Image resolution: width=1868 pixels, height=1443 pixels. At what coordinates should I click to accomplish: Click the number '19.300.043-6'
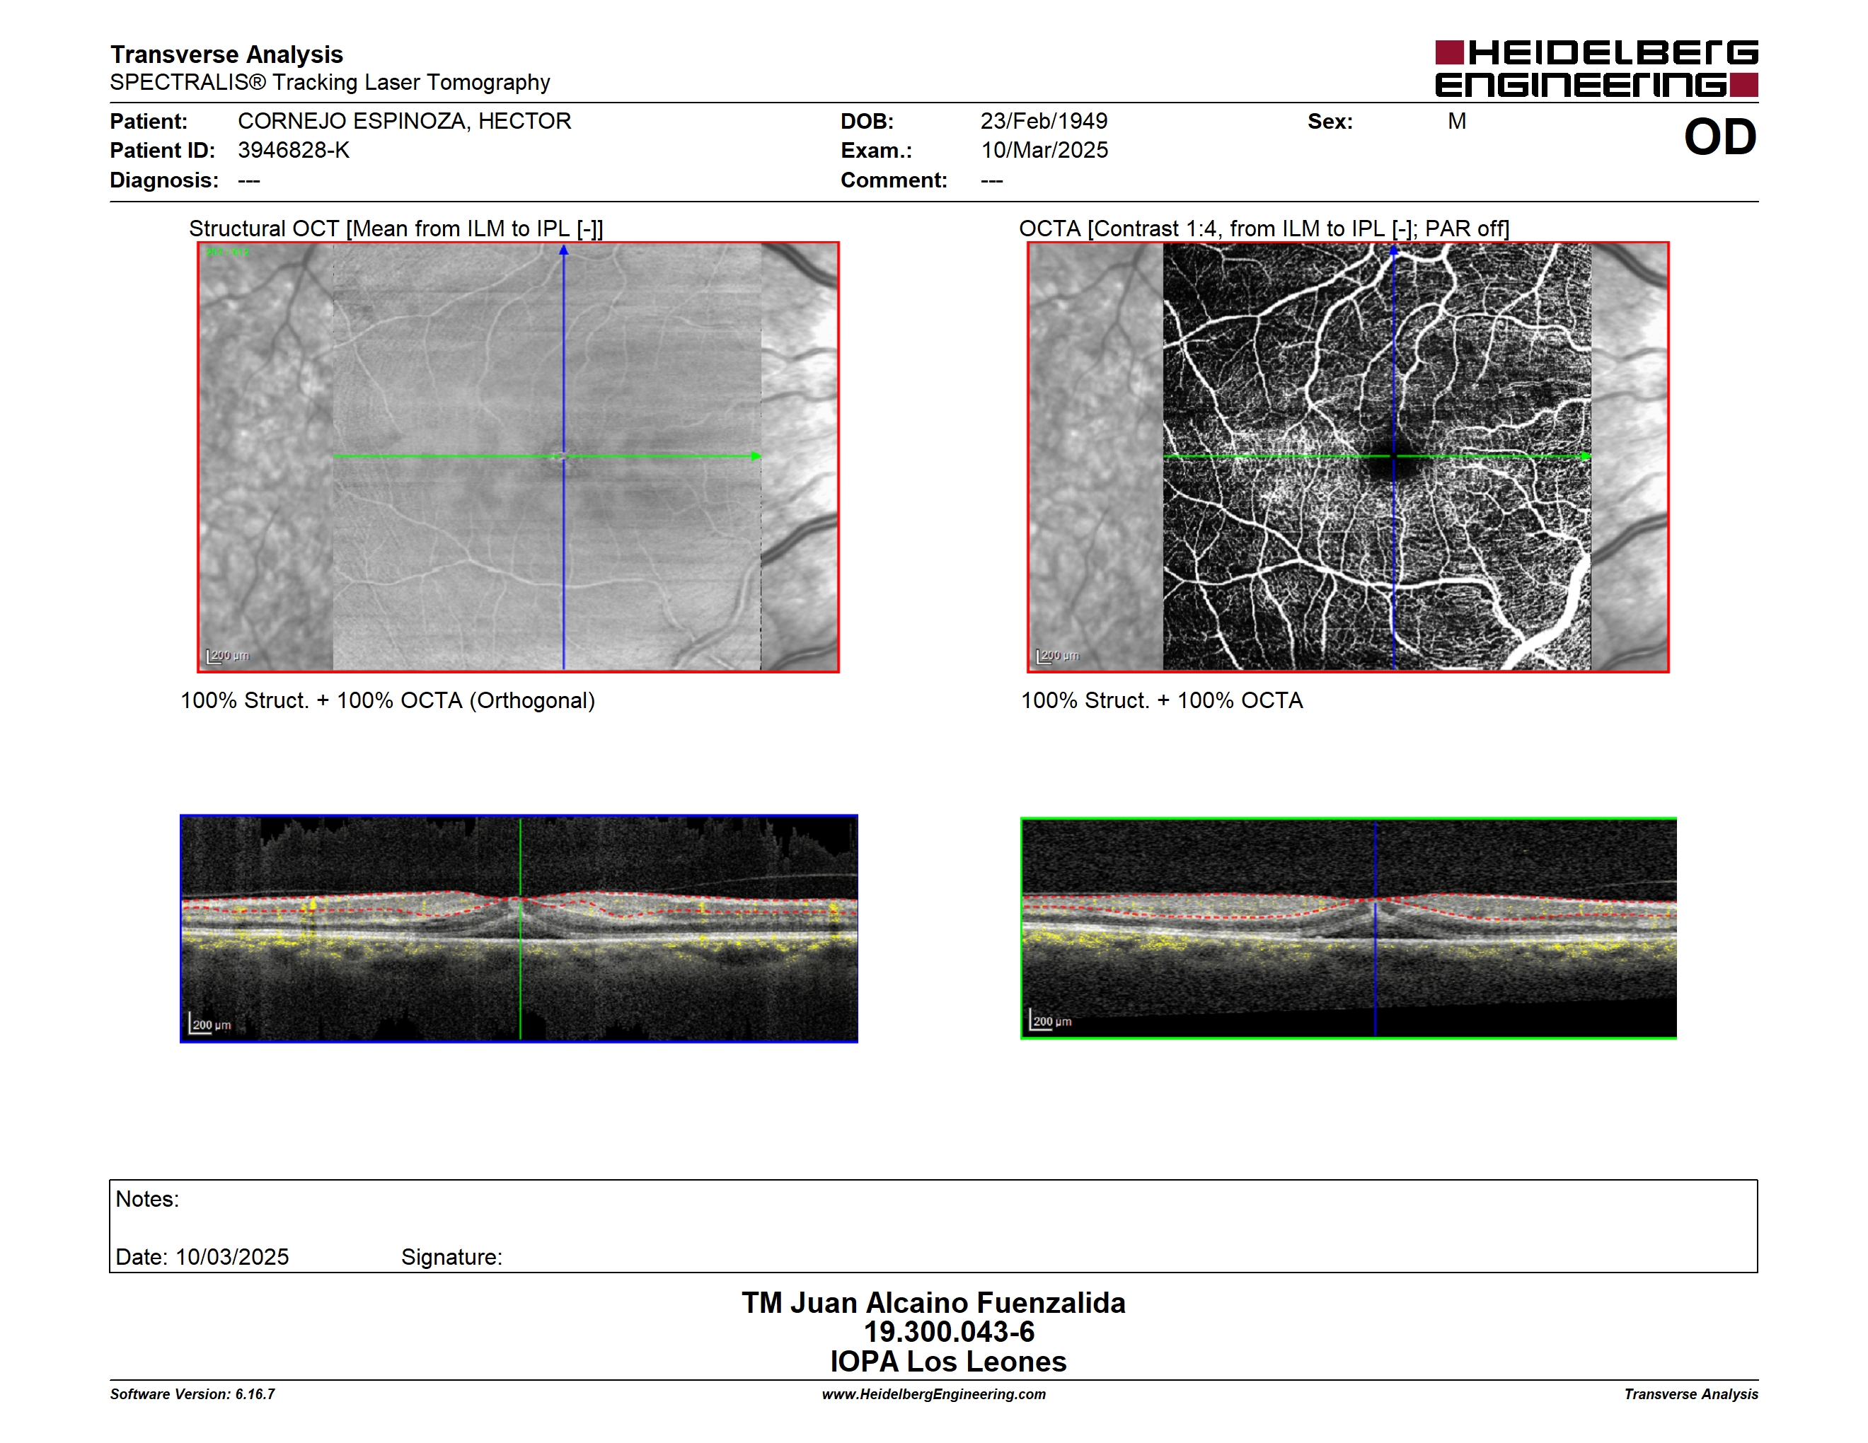click(x=949, y=1332)
